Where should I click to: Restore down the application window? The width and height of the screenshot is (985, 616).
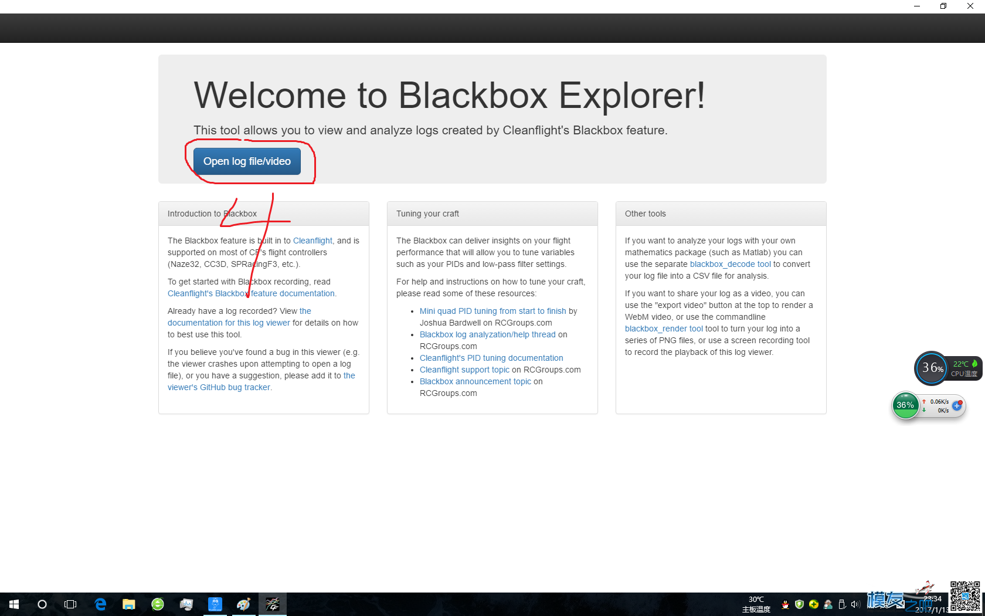click(x=943, y=6)
